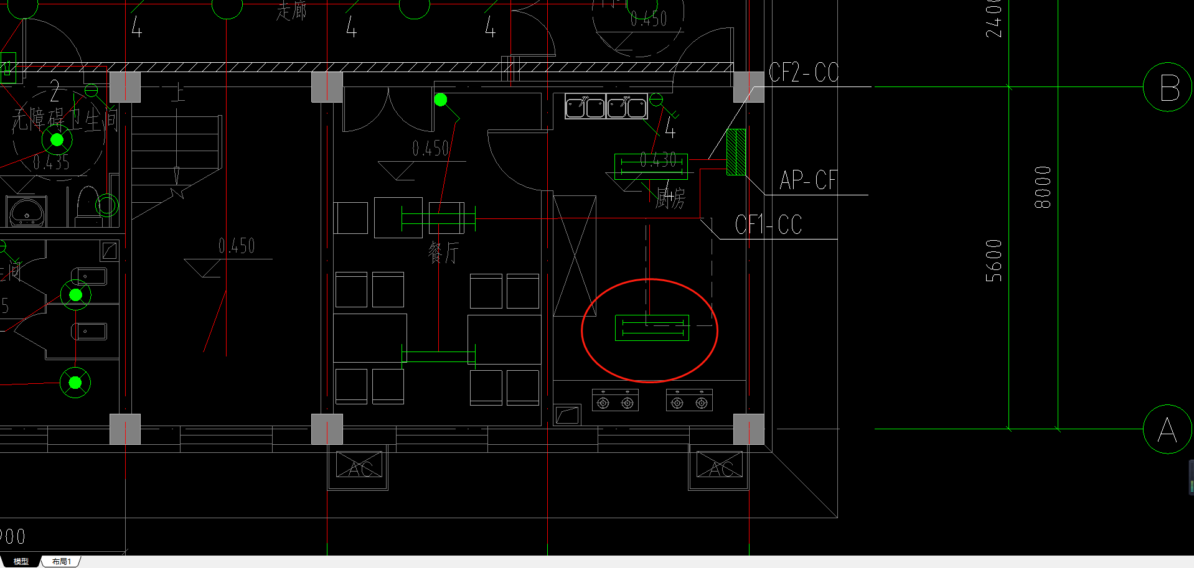
Task: Select the crossed shaft rectangle beside kitchen
Action: [x=575, y=256]
